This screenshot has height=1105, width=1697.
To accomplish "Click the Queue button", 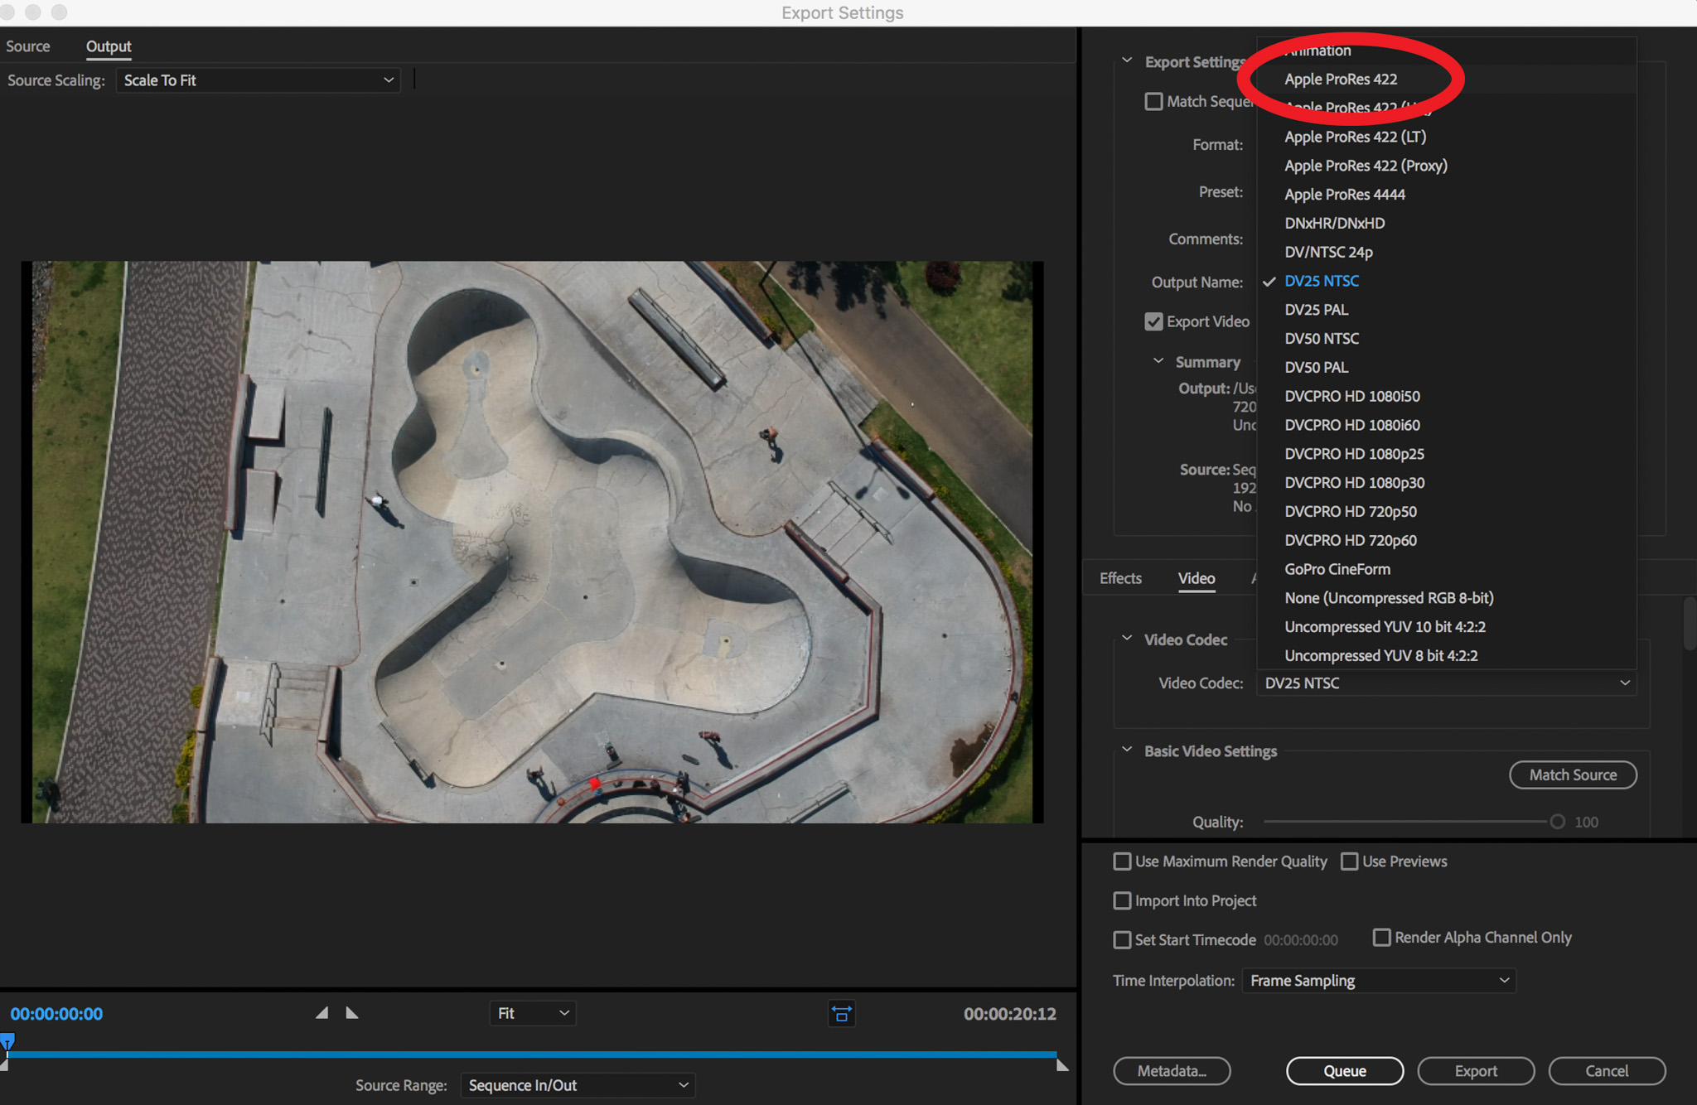I will coord(1345,1071).
